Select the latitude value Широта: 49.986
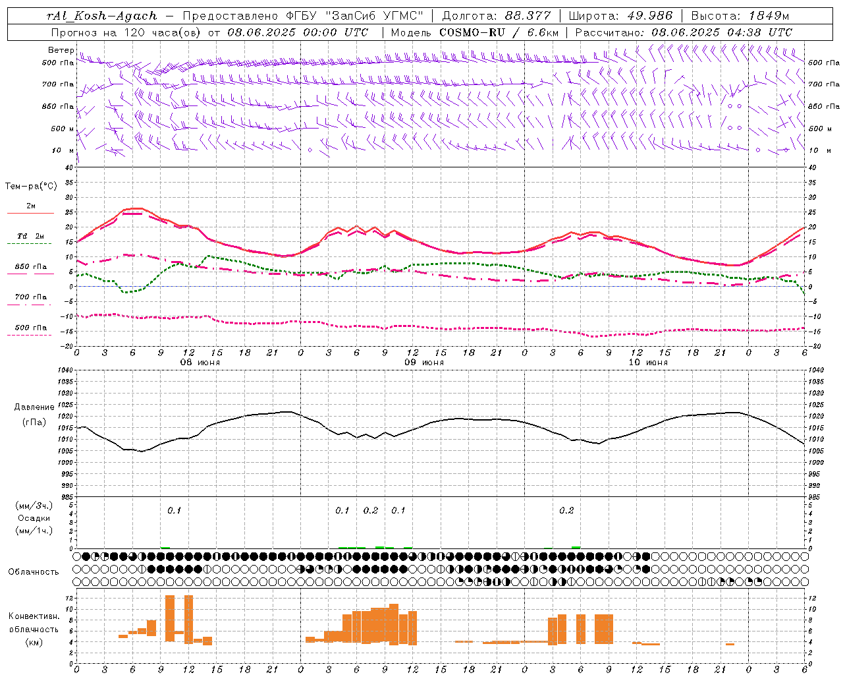Image resolution: width=843 pixels, height=675 pixels. (x=620, y=16)
